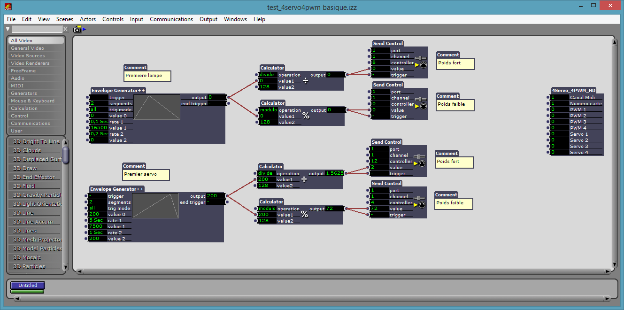The image size is (624, 310).
Task: Select the Calculation actor category
Action: (24, 108)
